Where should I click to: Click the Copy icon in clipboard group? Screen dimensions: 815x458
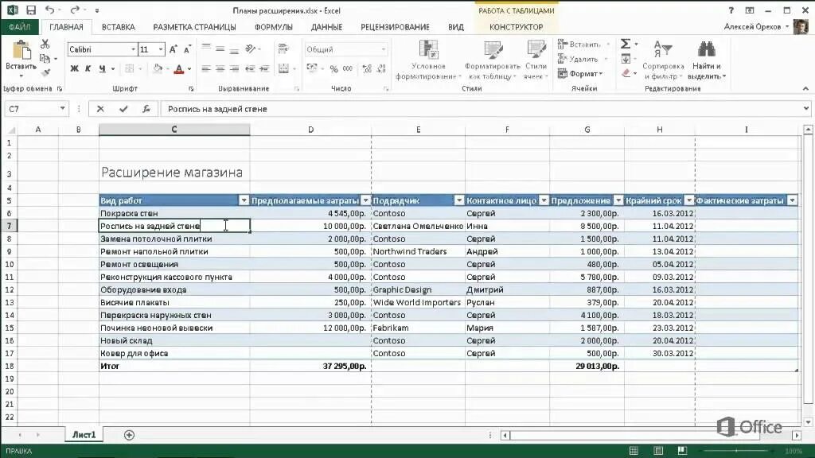[45, 59]
